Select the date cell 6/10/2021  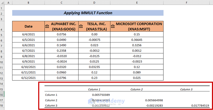point(28,67)
